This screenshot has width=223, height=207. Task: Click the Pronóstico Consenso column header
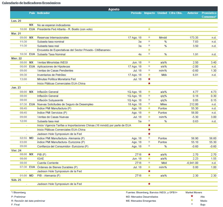[x=209, y=15]
